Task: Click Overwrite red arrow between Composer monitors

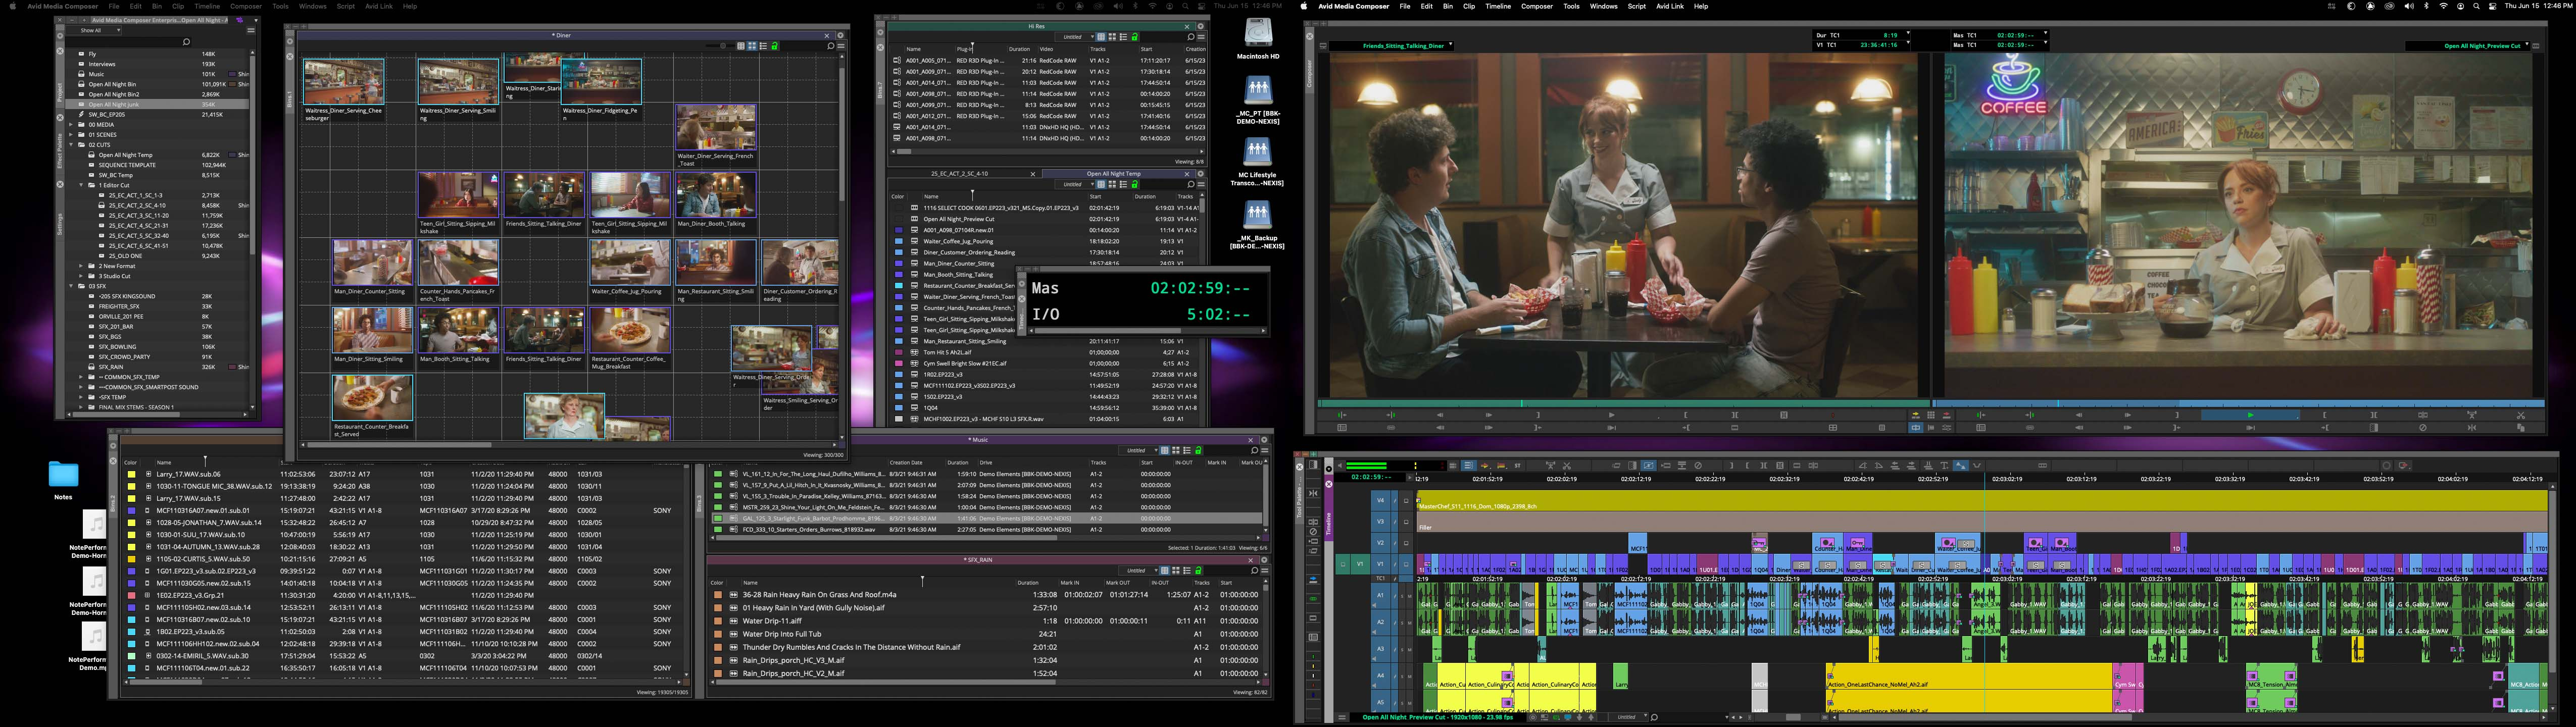Action: coord(1947,415)
